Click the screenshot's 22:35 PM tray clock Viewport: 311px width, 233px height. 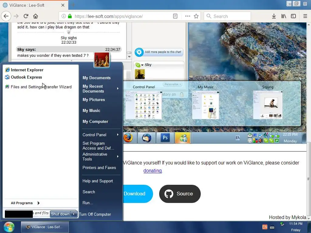pyautogui.click(x=290, y=138)
